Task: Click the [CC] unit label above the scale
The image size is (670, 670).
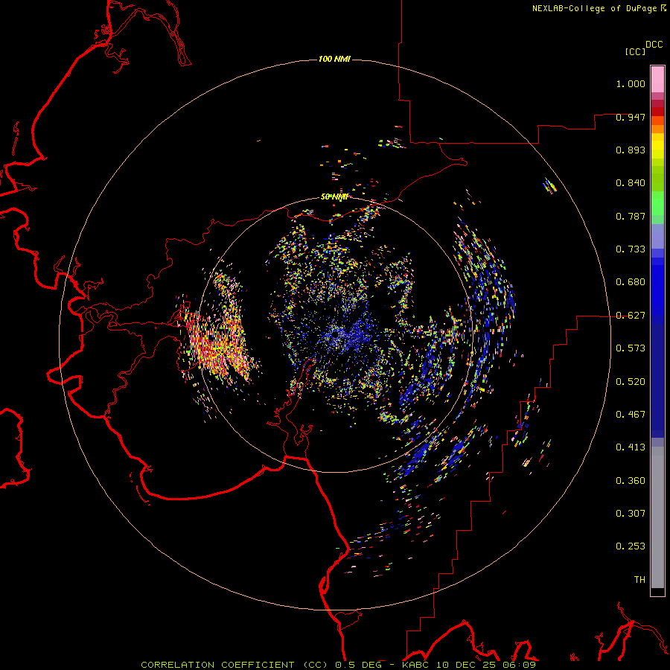Action: (x=635, y=51)
